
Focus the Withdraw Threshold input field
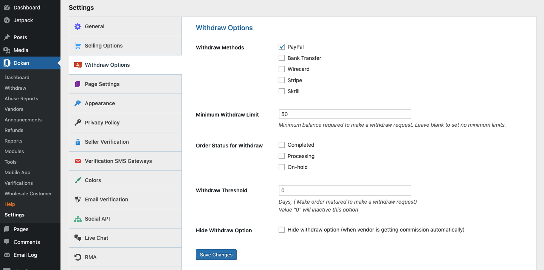click(345, 190)
